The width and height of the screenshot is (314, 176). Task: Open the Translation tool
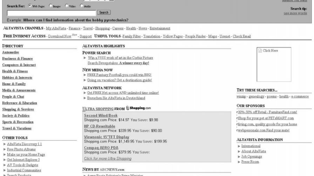click(x=152, y=36)
